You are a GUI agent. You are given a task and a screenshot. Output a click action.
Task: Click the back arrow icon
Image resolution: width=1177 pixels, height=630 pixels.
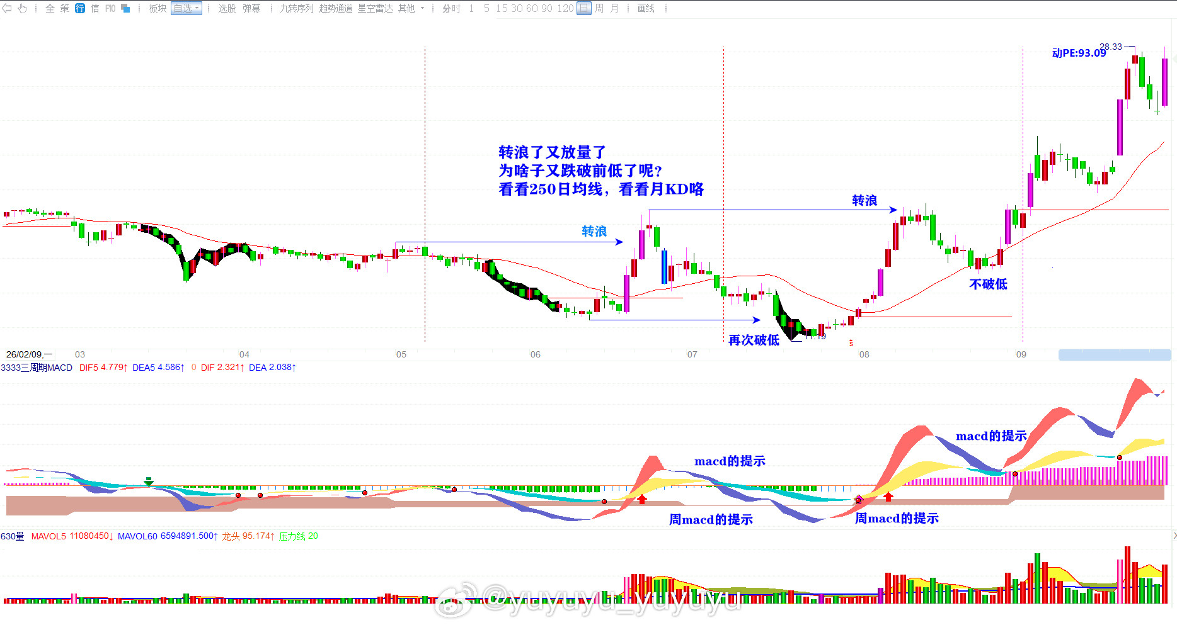[8, 8]
